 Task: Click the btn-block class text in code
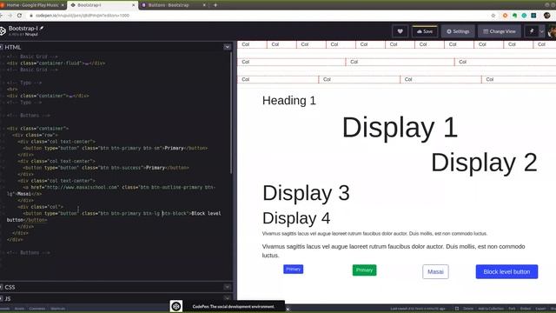coord(175,213)
